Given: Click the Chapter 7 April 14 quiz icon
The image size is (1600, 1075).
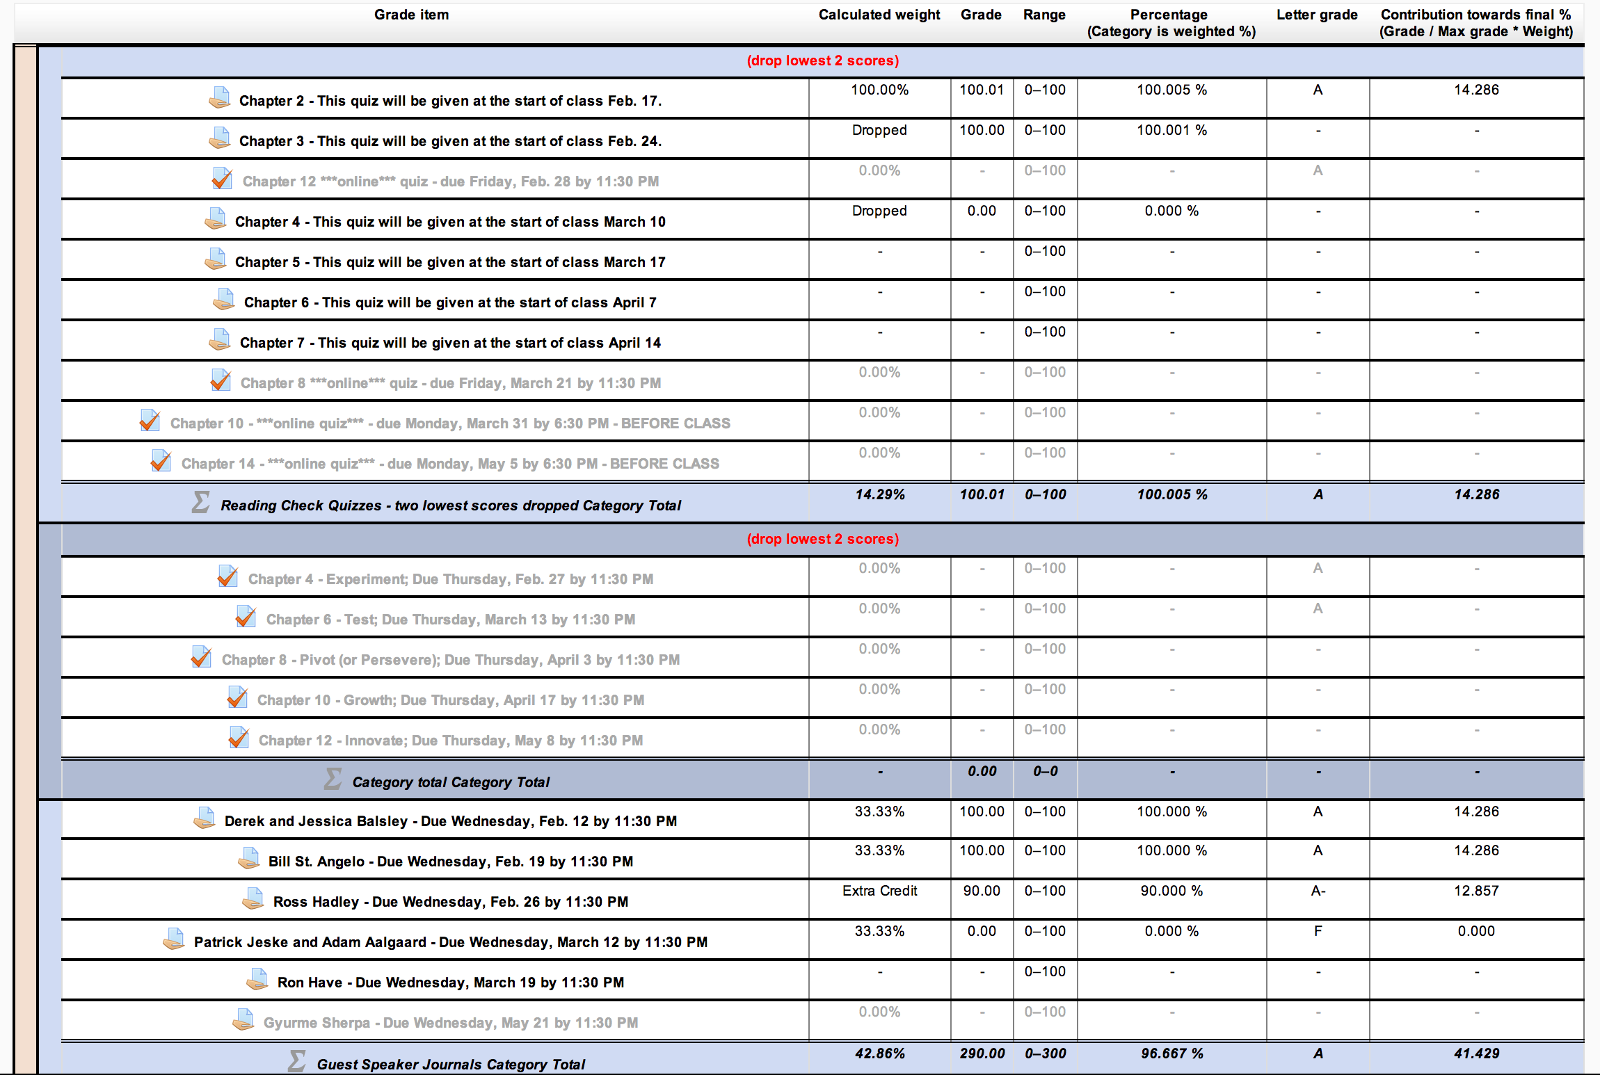Looking at the screenshot, I should tap(220, 340).
